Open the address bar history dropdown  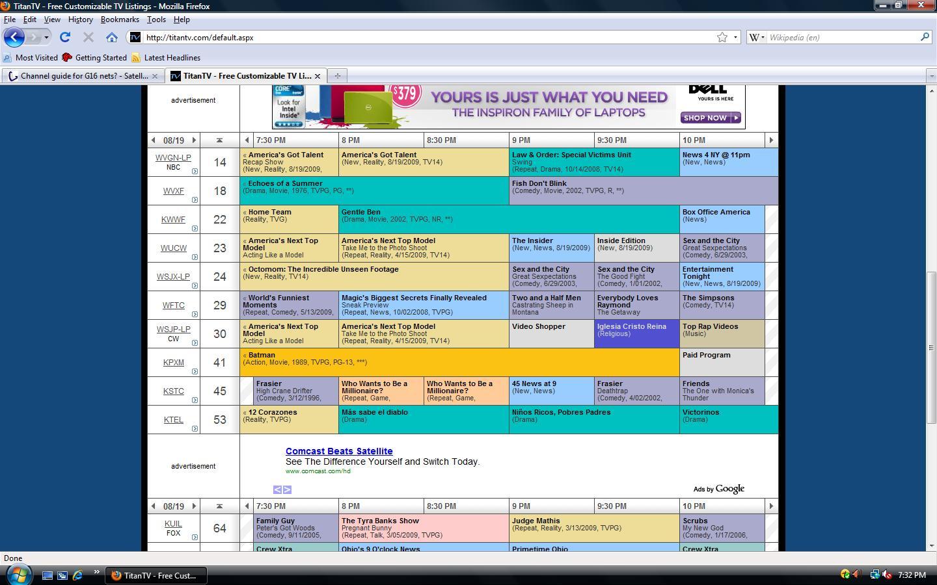[736, 37]
